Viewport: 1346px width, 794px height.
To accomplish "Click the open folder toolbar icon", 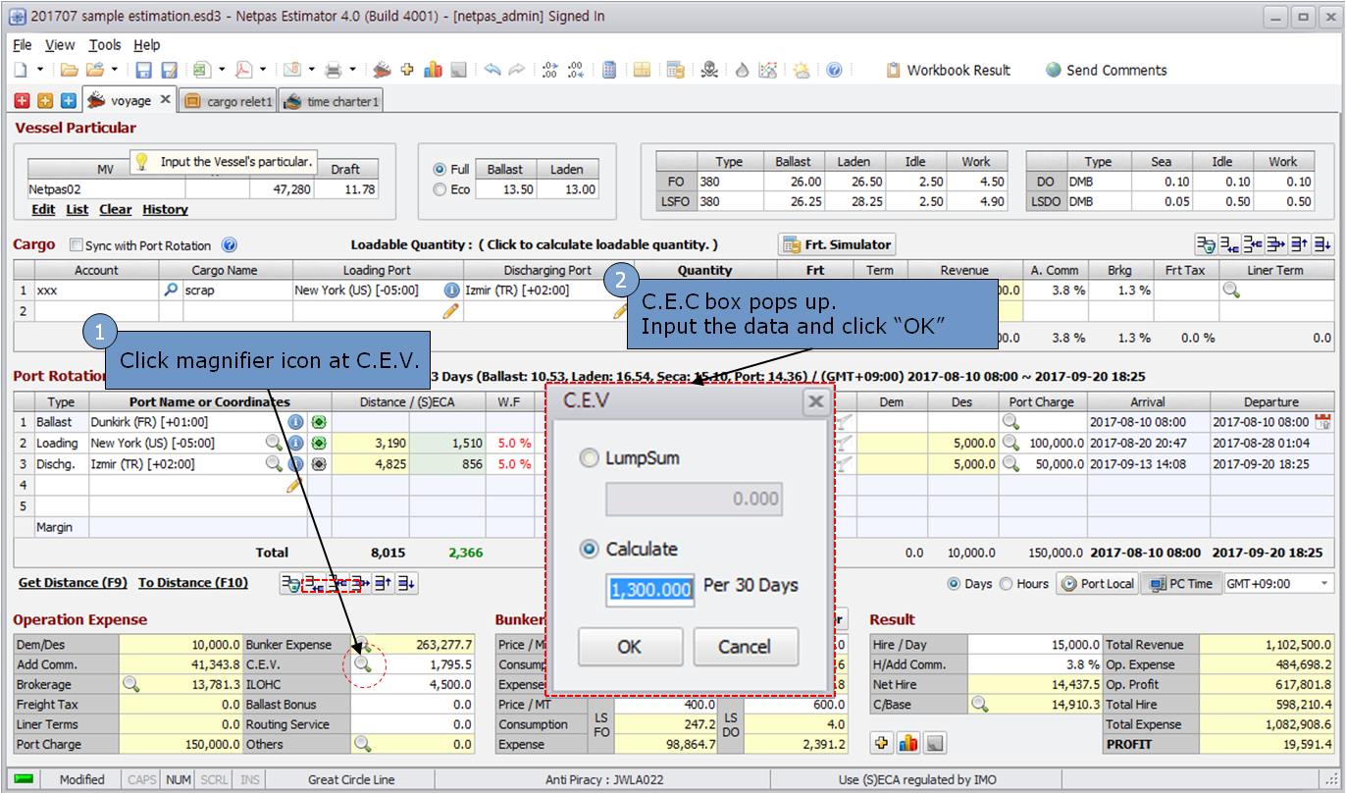I will [69, 70].
